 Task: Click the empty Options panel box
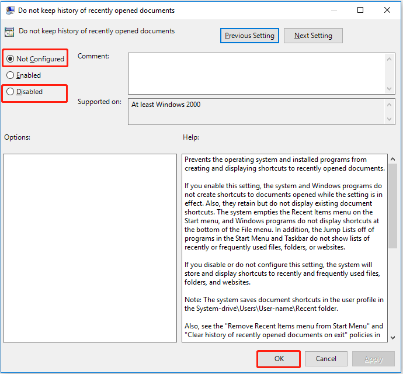coord(90,248)
